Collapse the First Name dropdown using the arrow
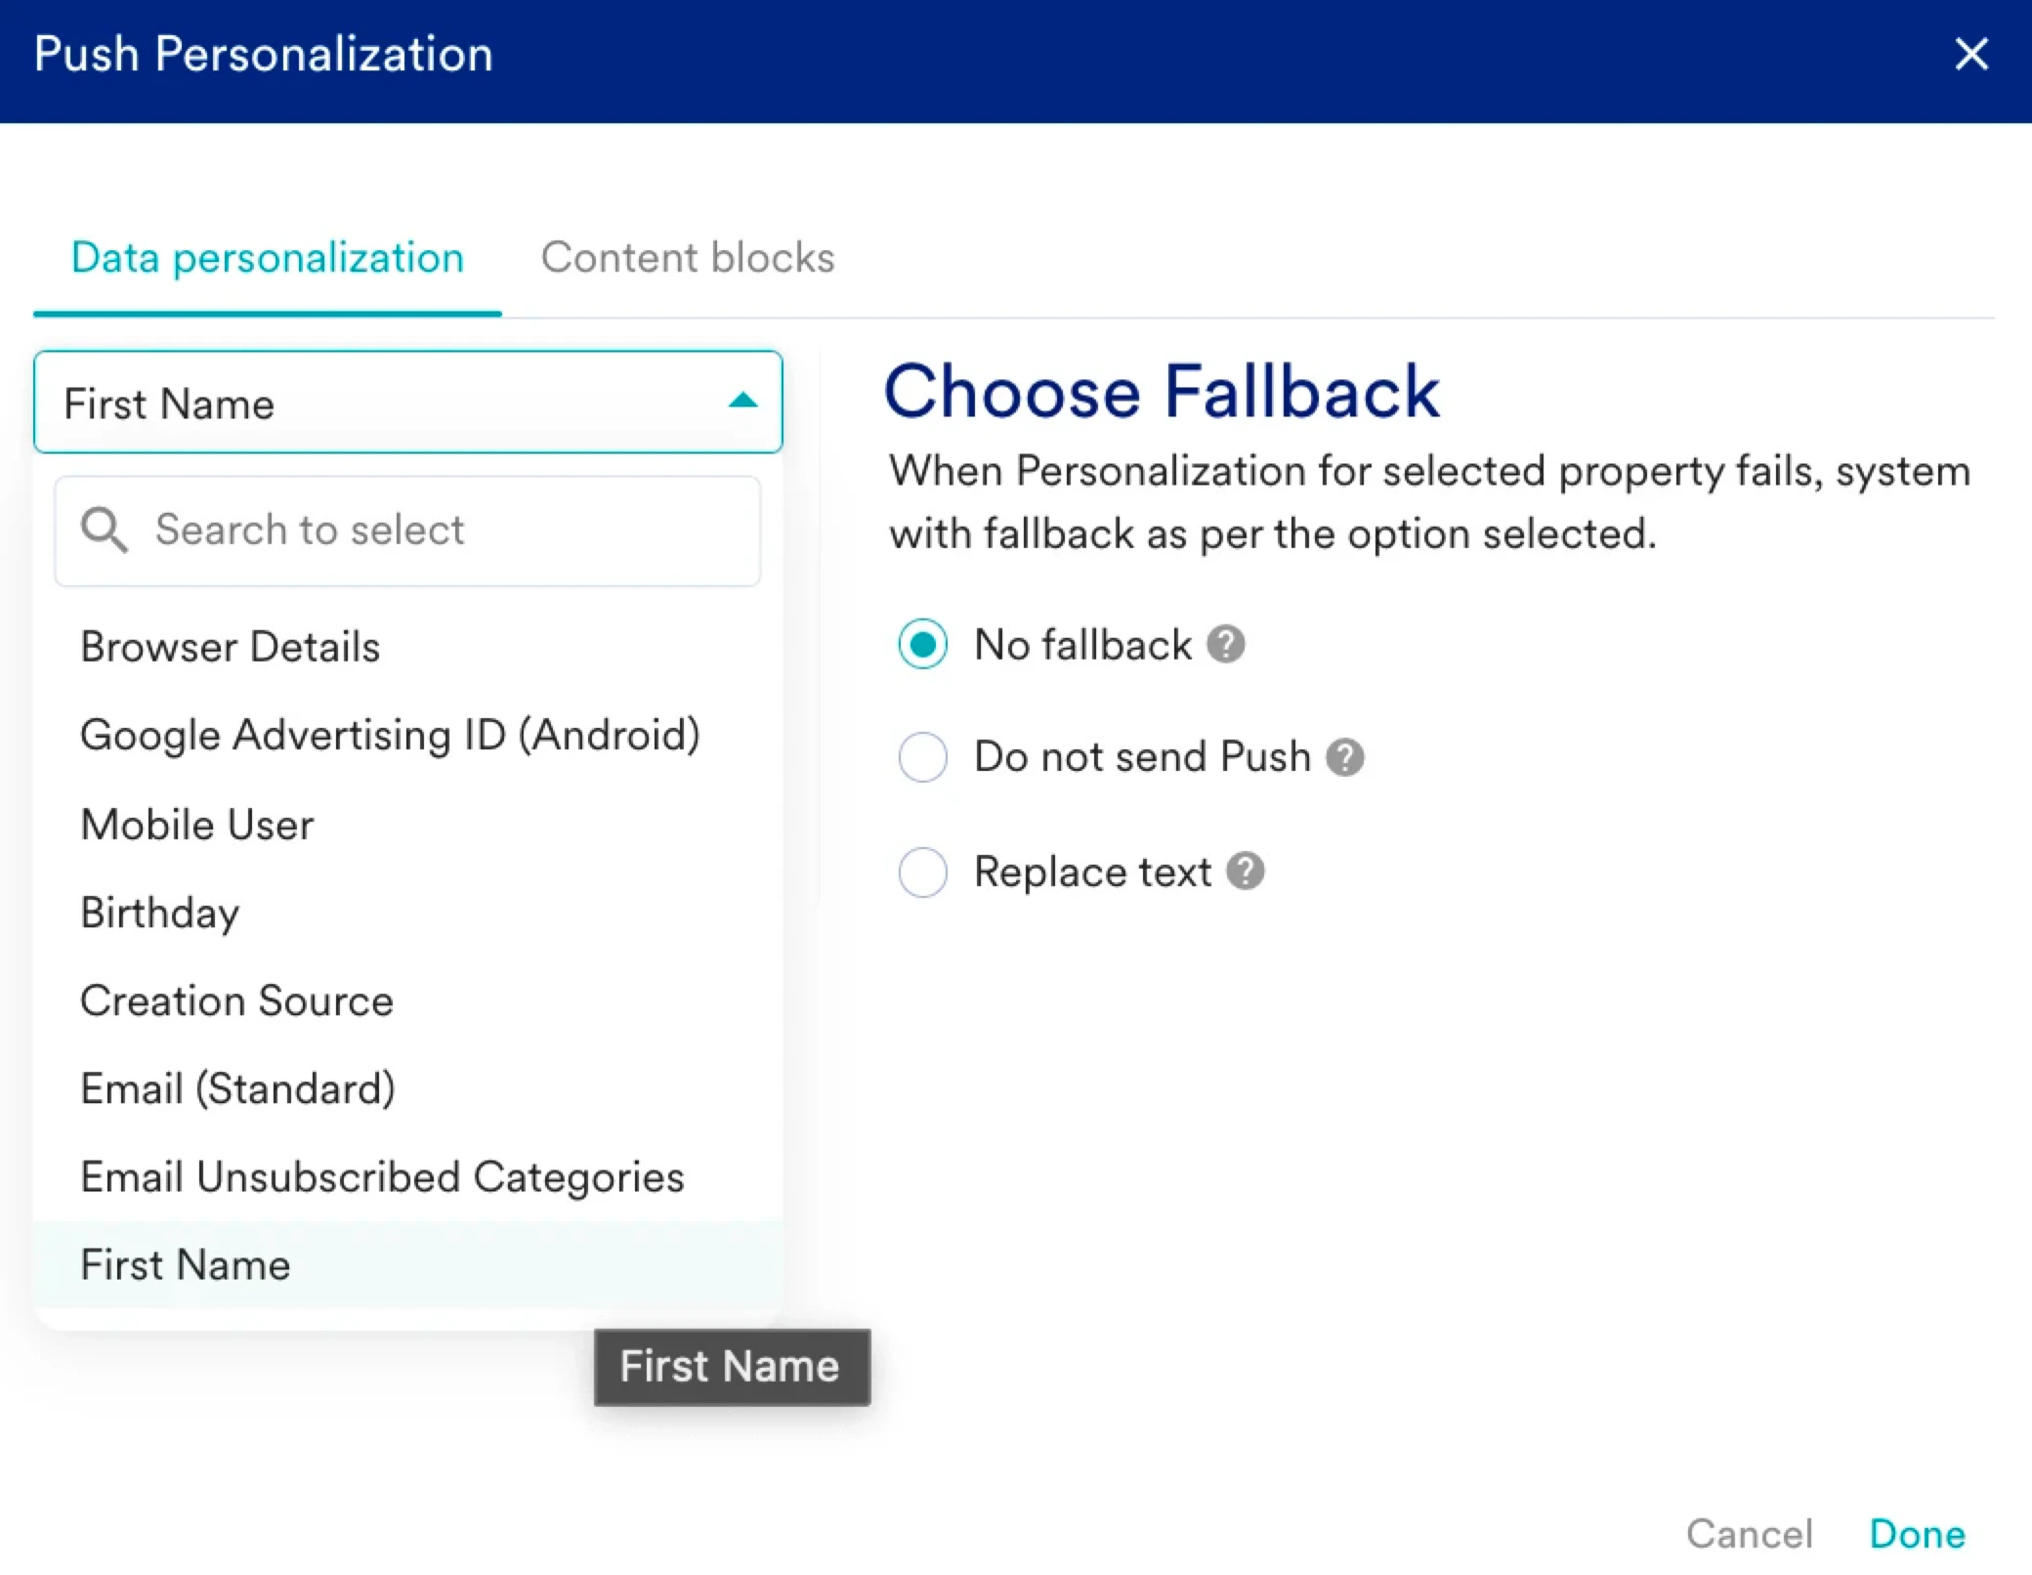This screenshot has height=1575, width=2032. tap(742, 401)
